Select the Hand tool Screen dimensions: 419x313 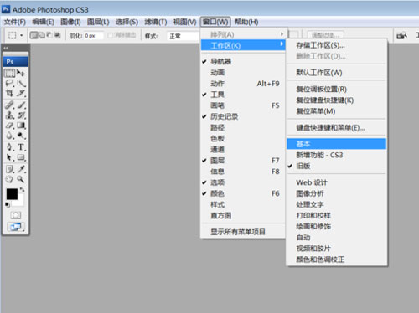(x=9, y=179)
